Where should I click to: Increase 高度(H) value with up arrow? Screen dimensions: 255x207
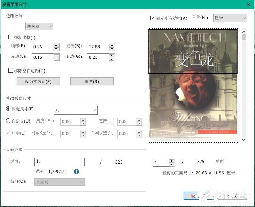click(x=139, y=120)
